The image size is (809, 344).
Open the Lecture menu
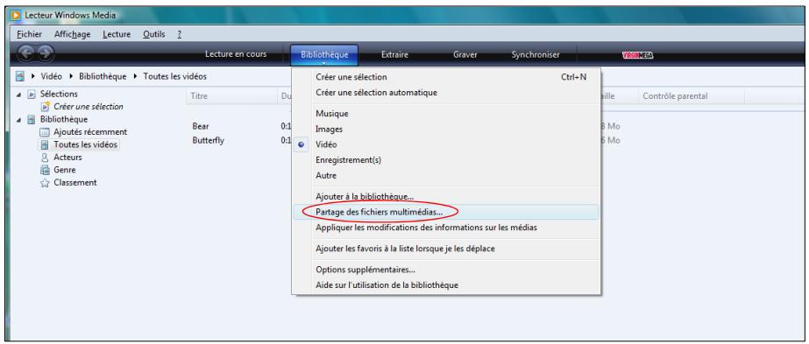click(116, 34)
